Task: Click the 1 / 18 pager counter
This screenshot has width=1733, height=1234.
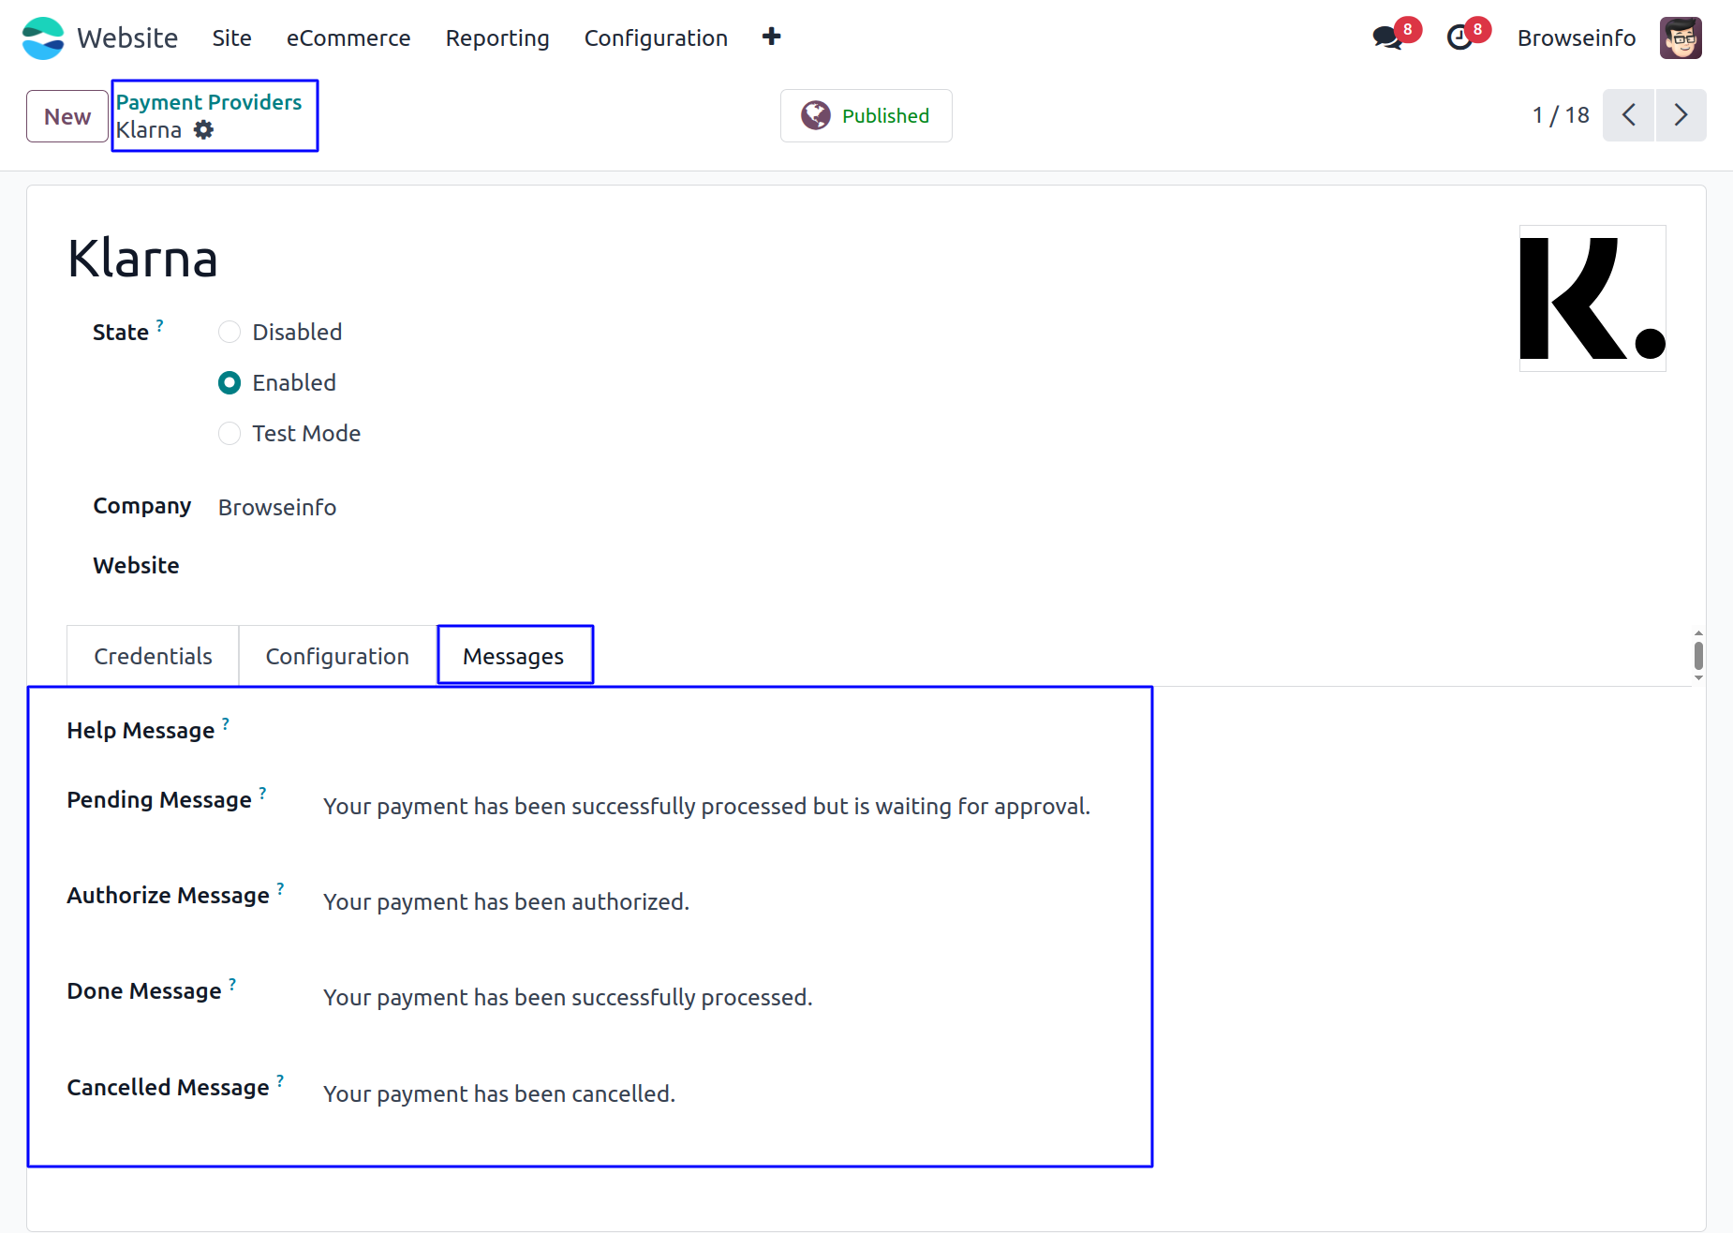Action: coord(1561,115)
